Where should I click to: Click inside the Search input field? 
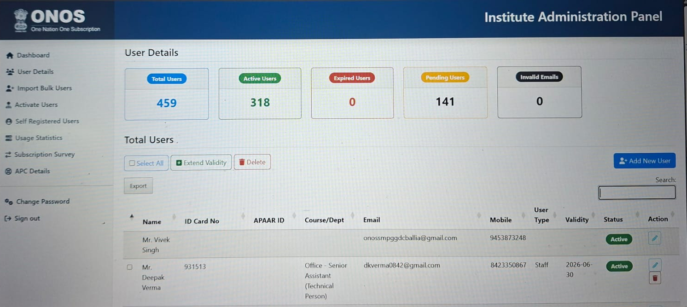(637, 193)
